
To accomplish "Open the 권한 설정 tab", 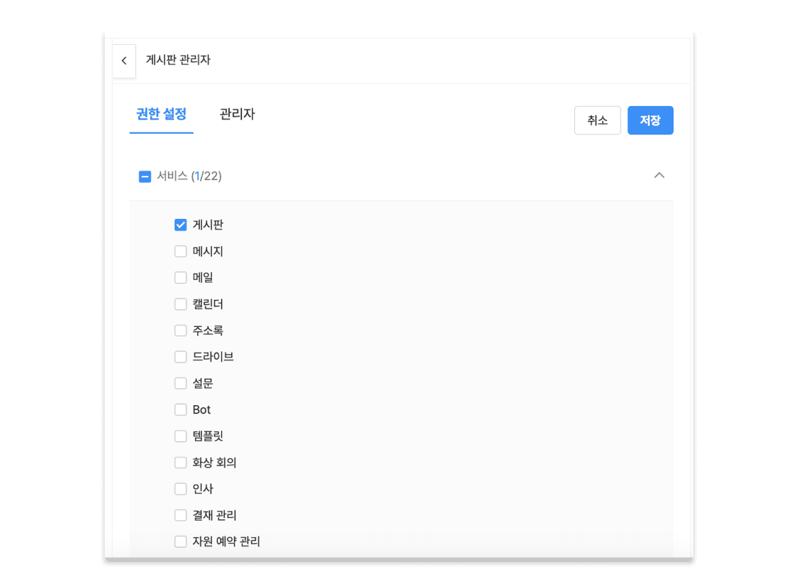I will 161,114.
